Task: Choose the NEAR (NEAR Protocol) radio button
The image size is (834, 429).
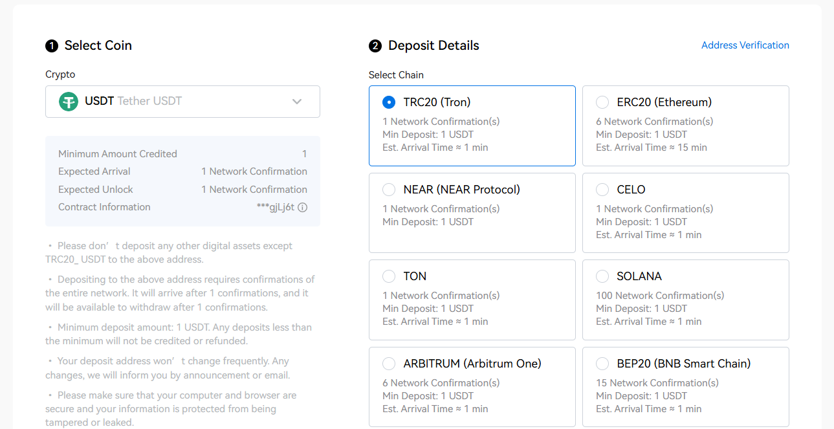Action: [389, 190]
